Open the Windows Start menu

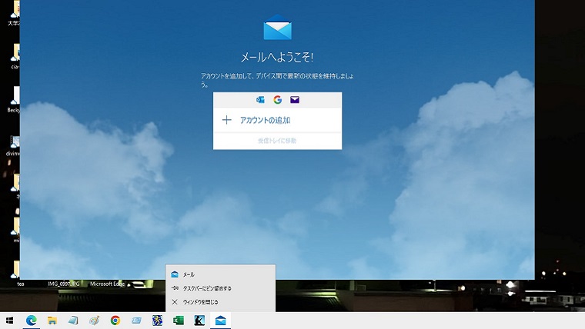(10, 321)
